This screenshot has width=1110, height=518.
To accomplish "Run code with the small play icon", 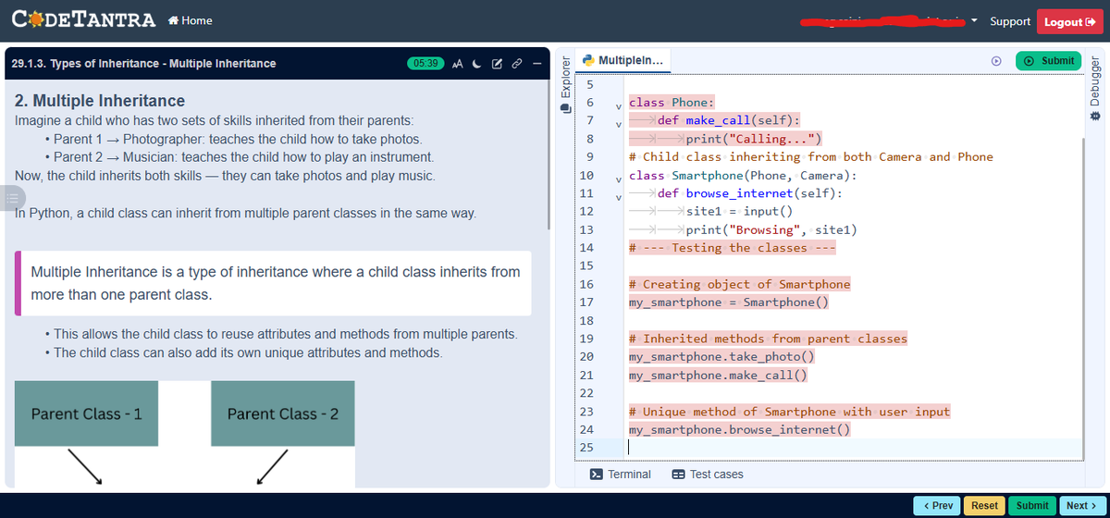I will [x=996, y=61].
